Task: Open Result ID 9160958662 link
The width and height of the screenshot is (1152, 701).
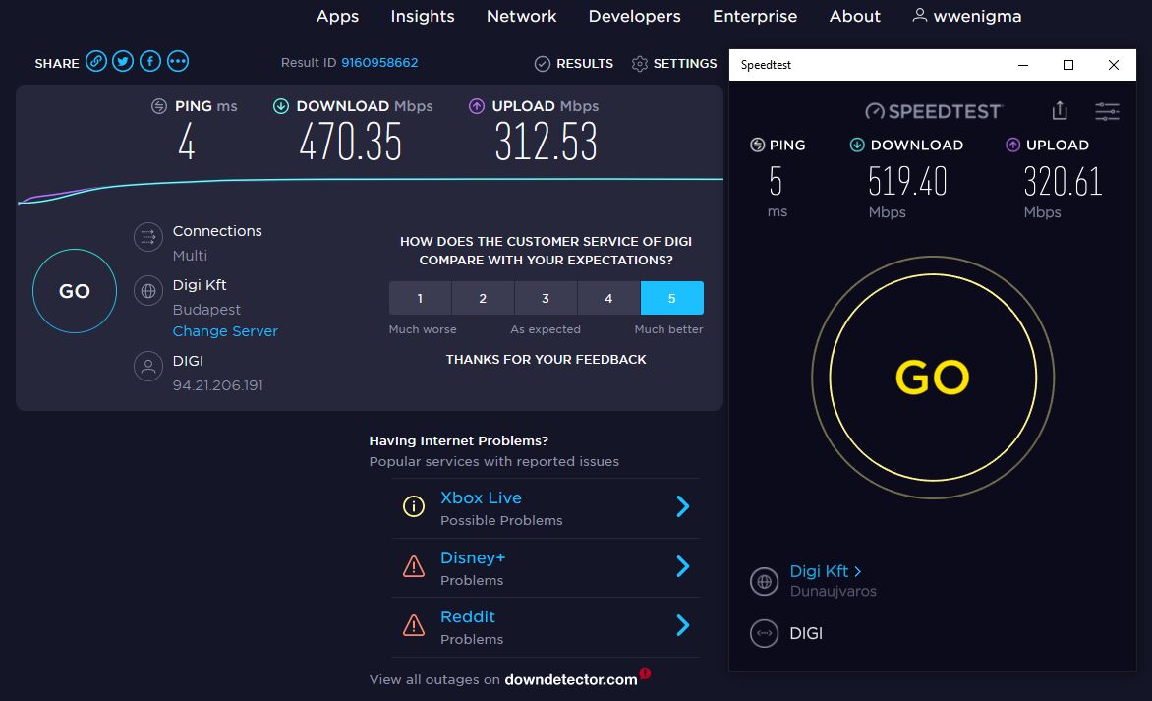Action: [379, 63]
